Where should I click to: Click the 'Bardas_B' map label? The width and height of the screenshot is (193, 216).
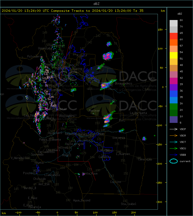(30, 188)
